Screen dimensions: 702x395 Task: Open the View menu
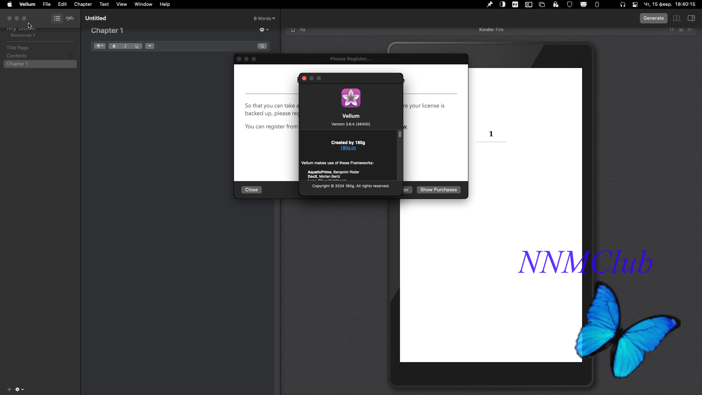122,4
